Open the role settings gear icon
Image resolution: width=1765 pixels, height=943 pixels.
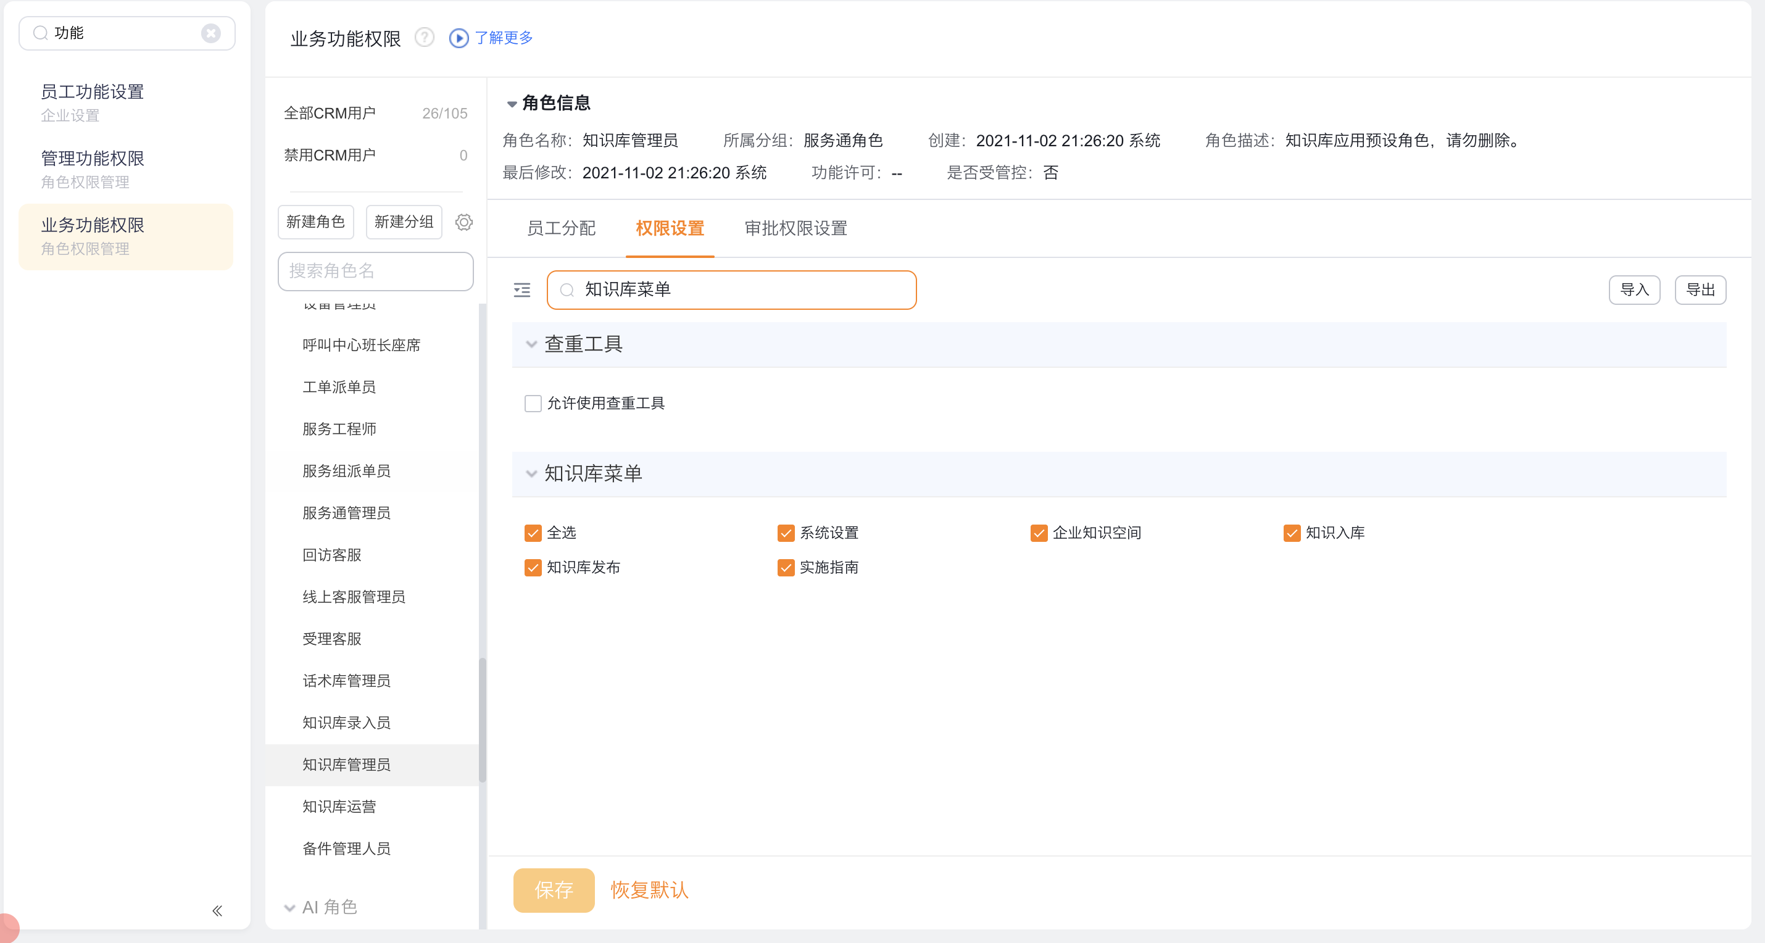point(464,222)
